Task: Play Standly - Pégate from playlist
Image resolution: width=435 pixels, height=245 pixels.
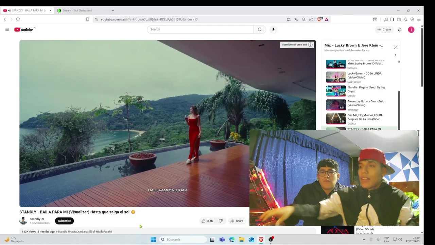Action: (x=361, y=91)
